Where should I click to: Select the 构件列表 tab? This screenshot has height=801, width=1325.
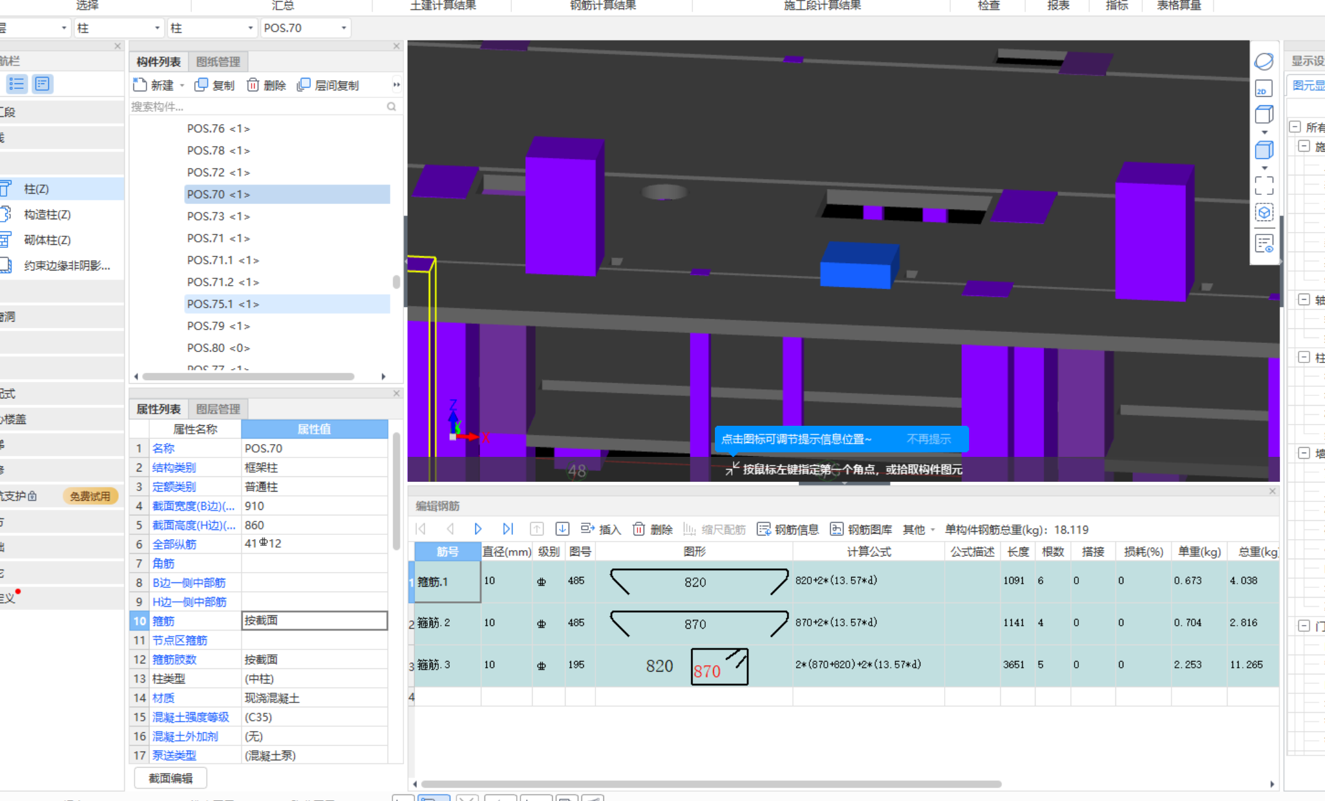[158, 62]
